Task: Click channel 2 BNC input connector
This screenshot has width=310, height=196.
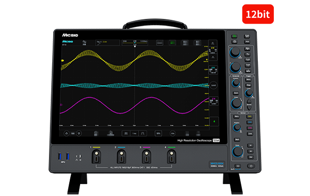Action: click(x=121, y=153)
